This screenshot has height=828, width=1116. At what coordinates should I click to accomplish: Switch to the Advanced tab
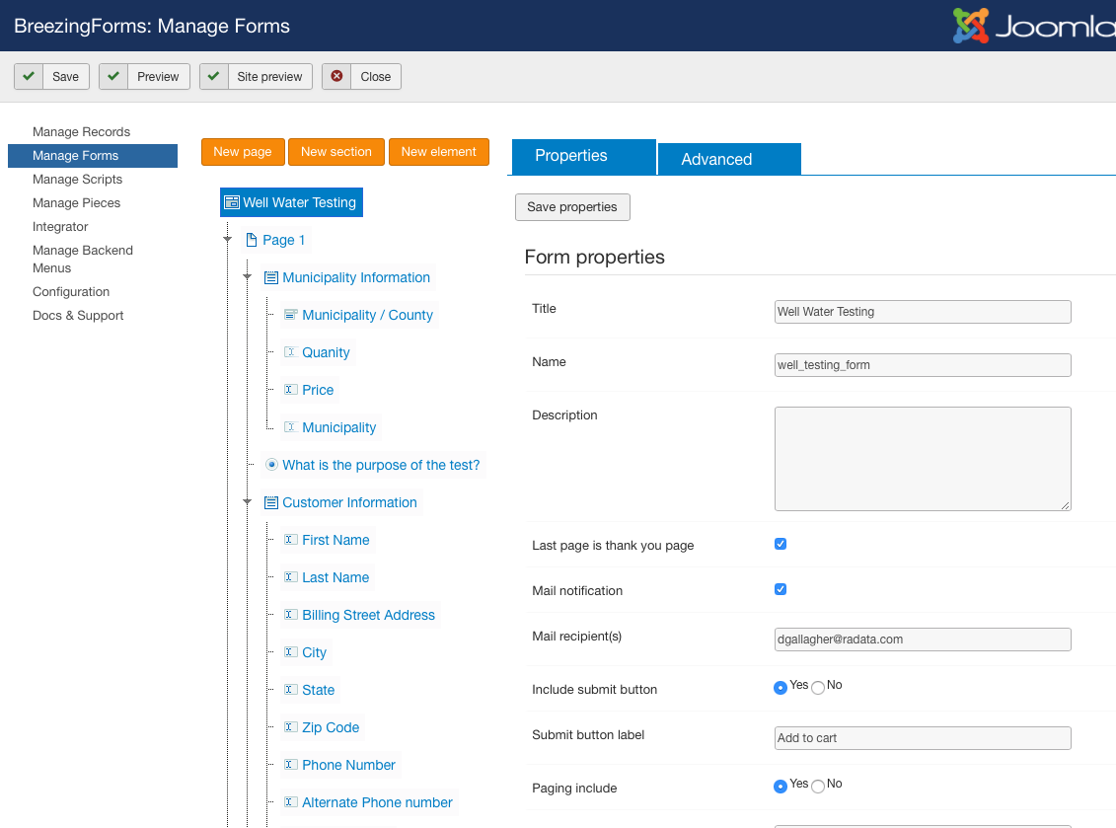[728, 159]
